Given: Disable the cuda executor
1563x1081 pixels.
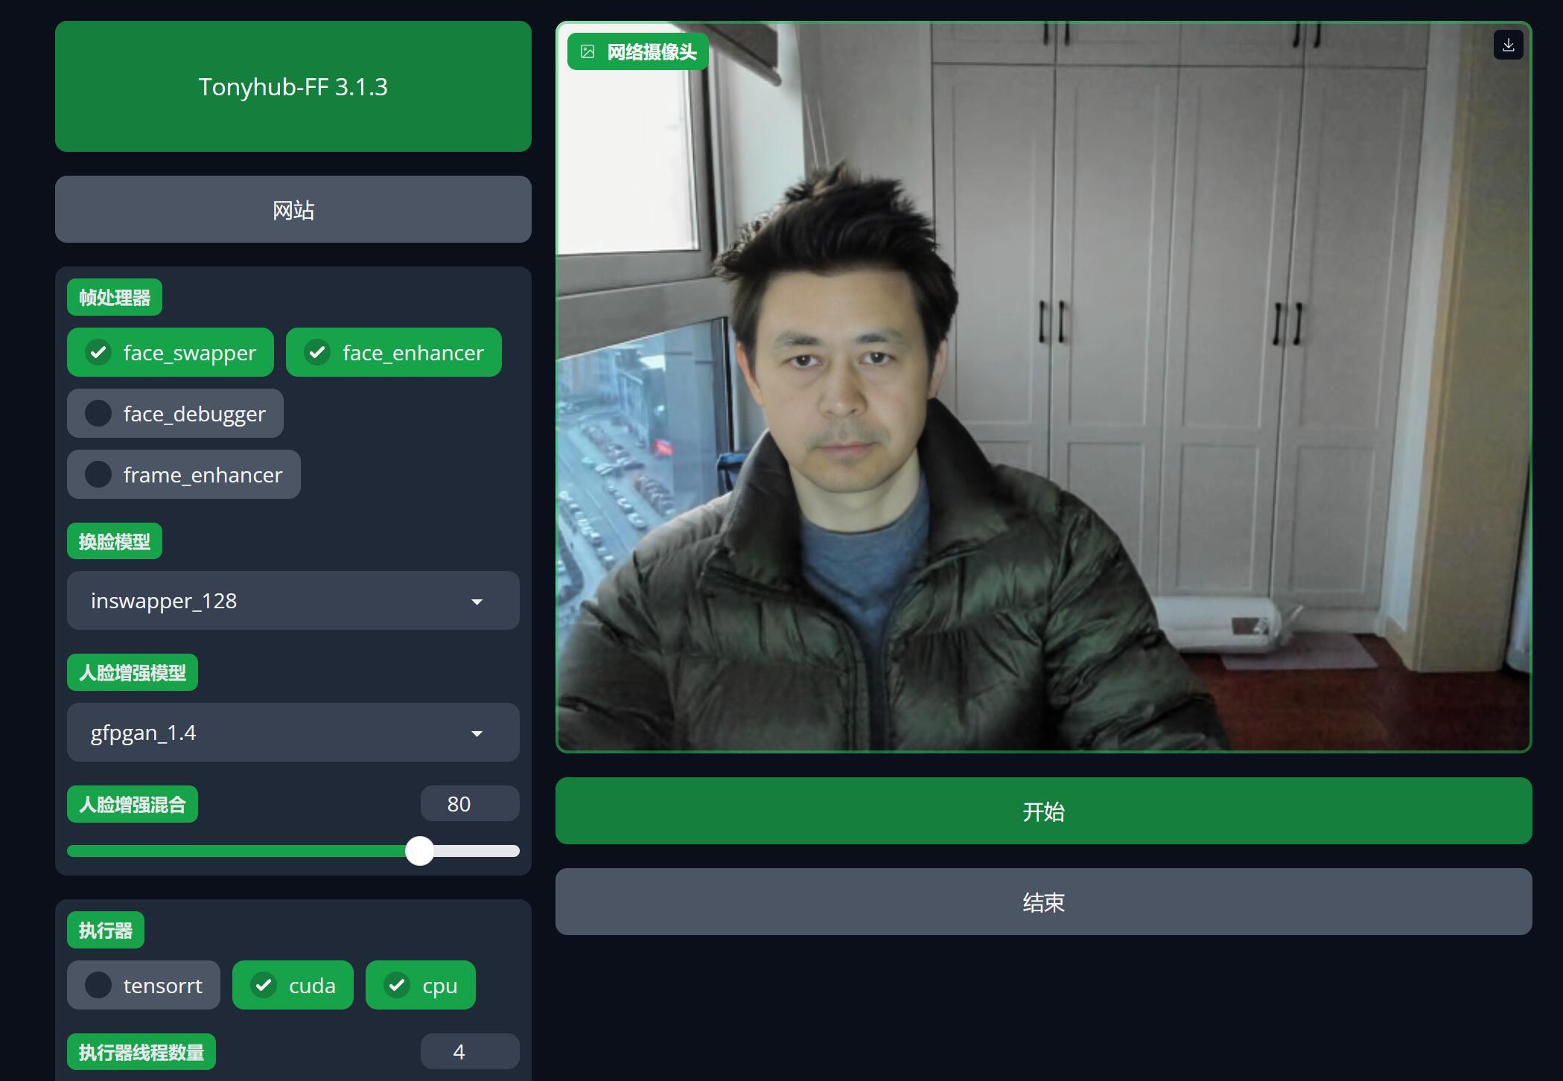Looking at the screenshot, I should click(x=293, y=985).
